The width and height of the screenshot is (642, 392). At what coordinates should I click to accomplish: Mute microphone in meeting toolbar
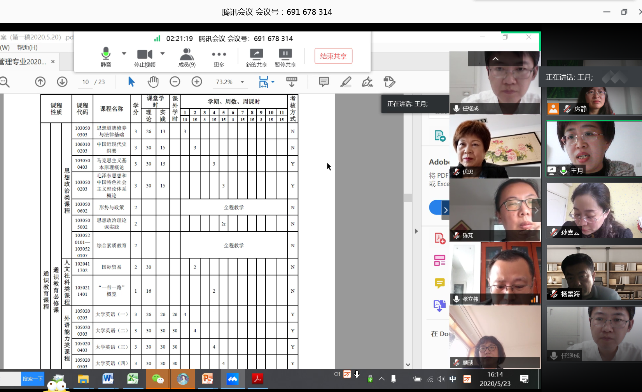coord(106,57)
